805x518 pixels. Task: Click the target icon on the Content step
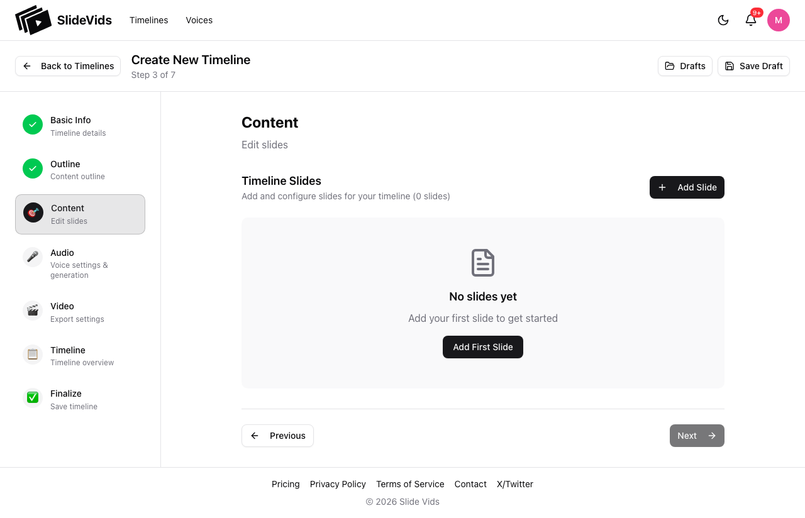(x=33, y=212)
